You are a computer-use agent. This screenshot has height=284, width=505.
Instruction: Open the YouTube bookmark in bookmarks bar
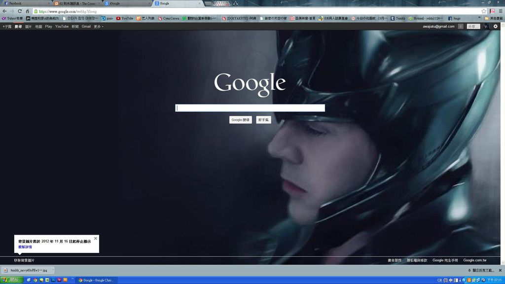pos(125,18)
